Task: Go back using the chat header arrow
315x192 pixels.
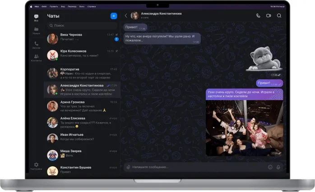Action: pyautogui.click(x=126, y=16)
